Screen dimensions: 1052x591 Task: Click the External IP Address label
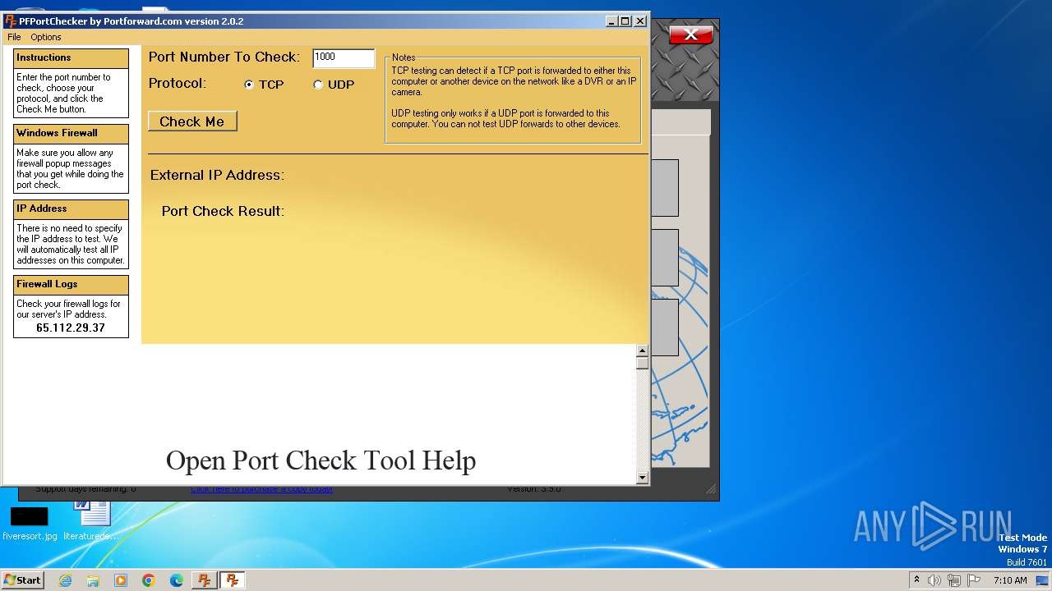pyautogui.click(x=217, y=175)
